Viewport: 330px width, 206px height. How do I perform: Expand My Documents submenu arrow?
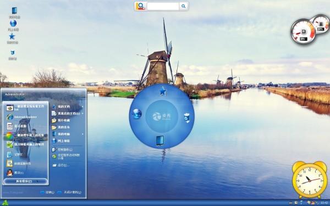tap(82, 107)
